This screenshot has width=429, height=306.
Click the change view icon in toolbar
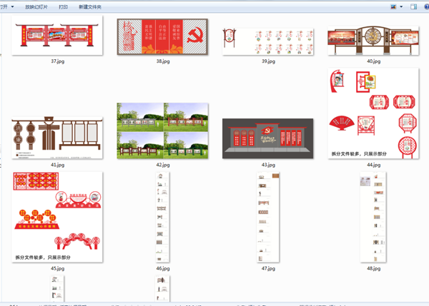pyautogui.click(x=394, y=6)
